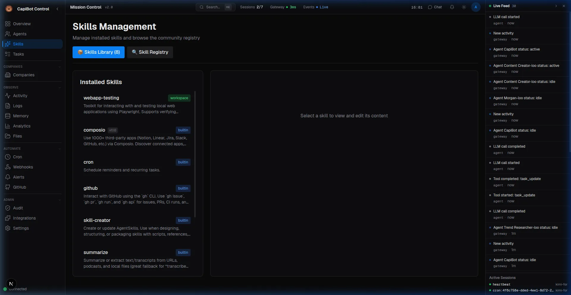Open Webhooks in the sidebar
Screen dimensions: 571x295
(23, 167)
